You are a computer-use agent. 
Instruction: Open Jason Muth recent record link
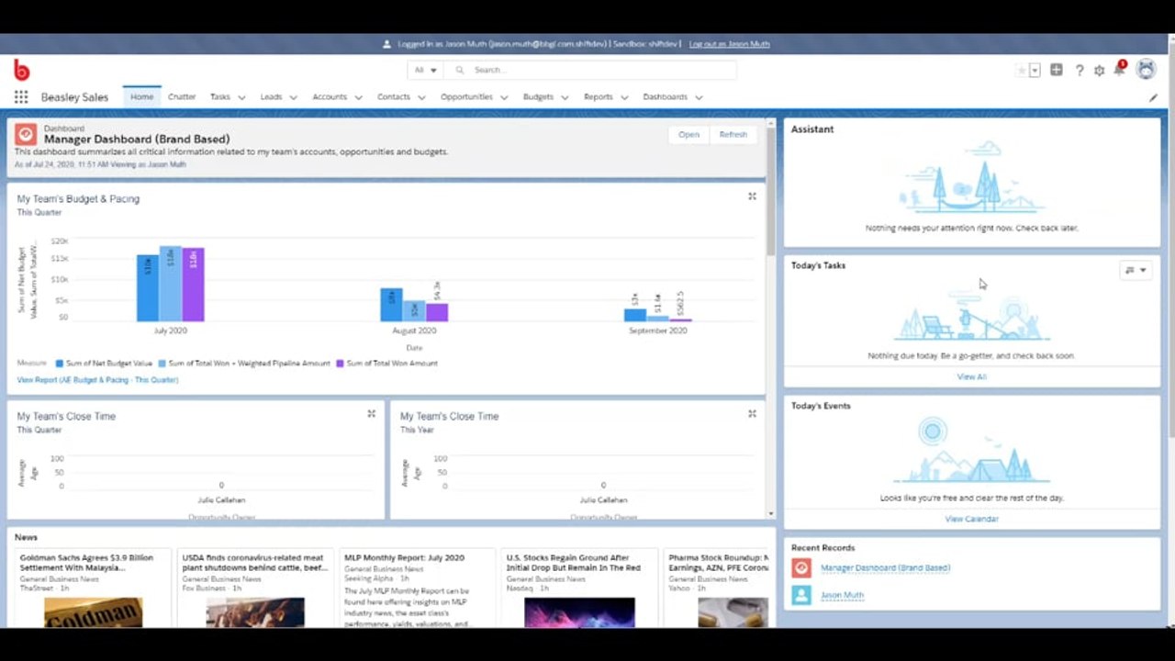pos(842,596)
